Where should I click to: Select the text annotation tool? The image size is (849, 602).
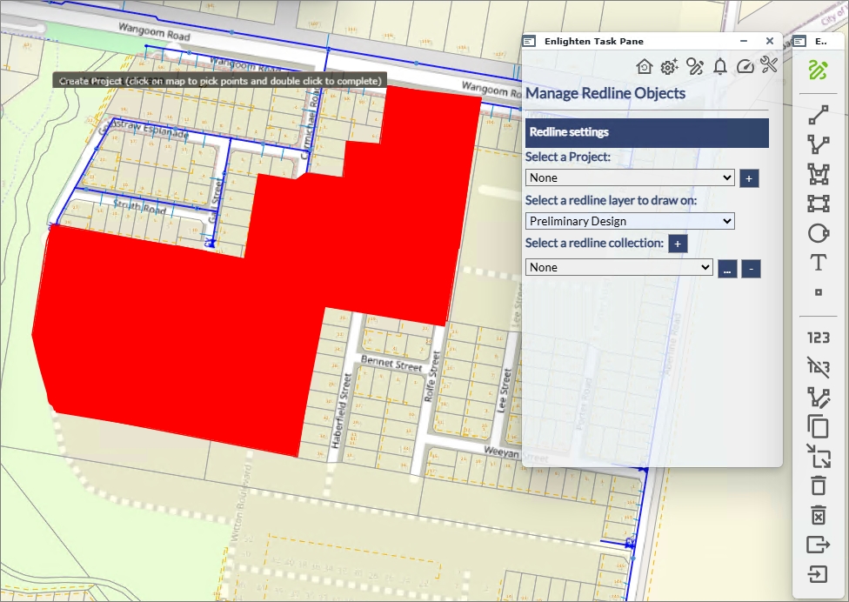pos(818,263)
